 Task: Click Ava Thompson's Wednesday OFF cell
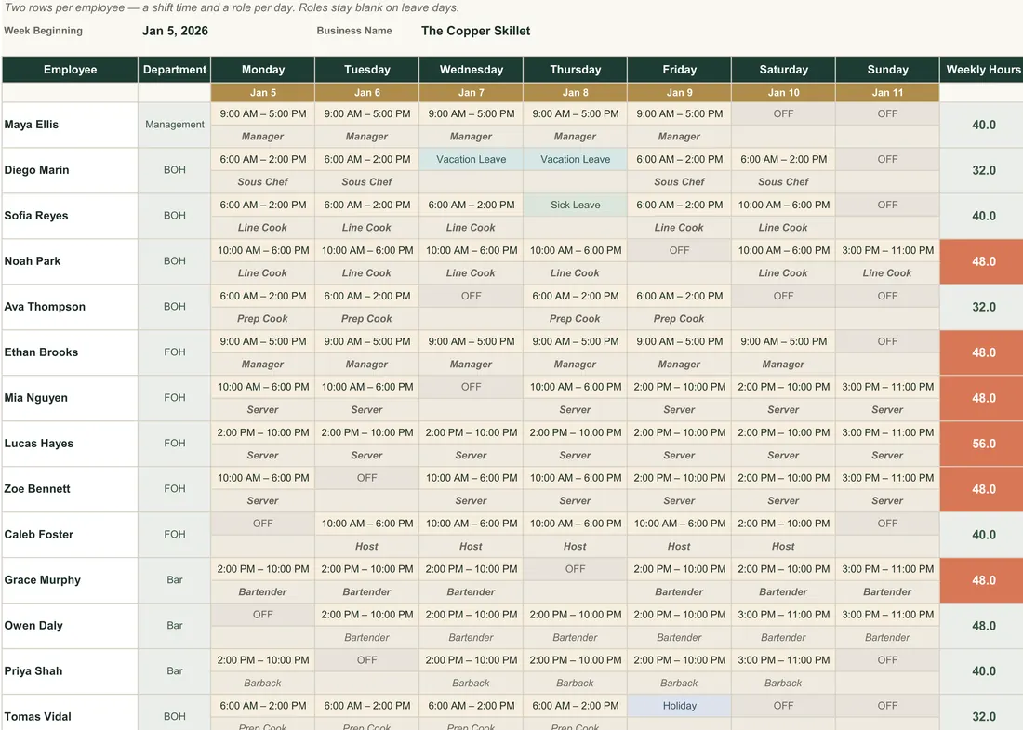pyautogui.click(x=472, y=296)
